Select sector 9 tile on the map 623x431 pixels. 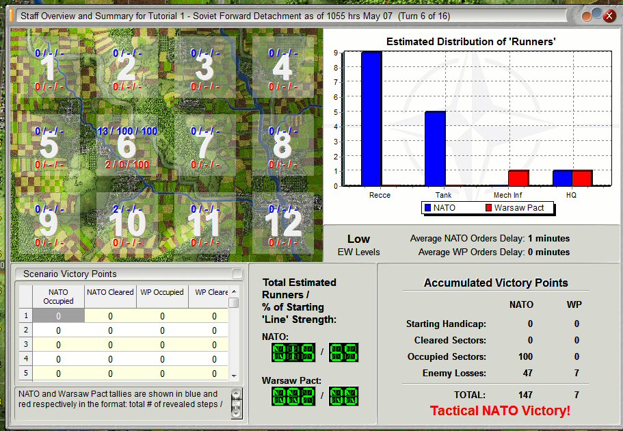coord(49,224)
